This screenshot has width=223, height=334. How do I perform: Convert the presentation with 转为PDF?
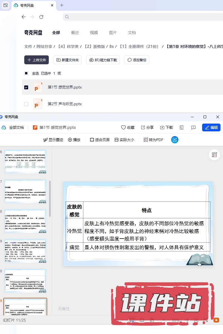pos(153,140)
